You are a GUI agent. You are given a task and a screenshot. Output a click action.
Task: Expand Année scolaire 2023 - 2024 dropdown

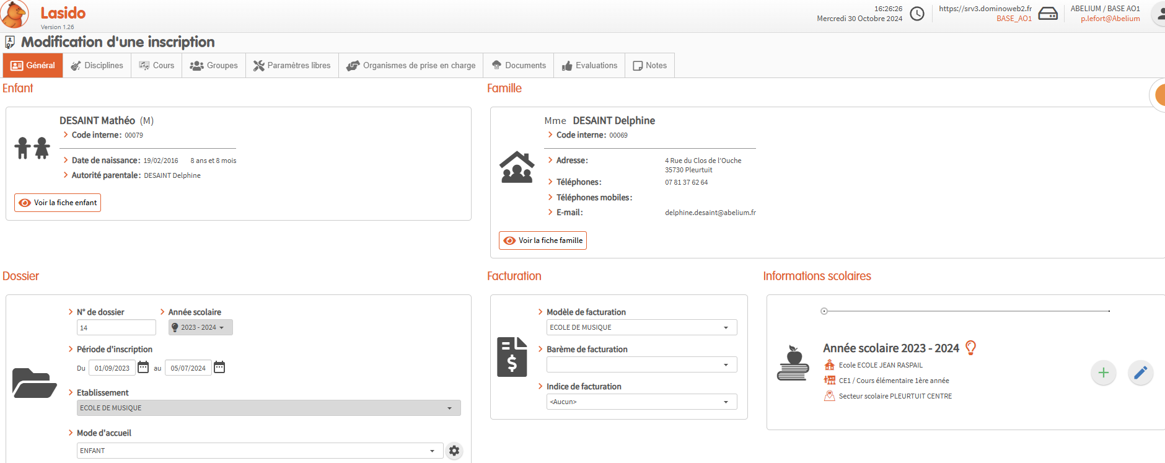200,327
